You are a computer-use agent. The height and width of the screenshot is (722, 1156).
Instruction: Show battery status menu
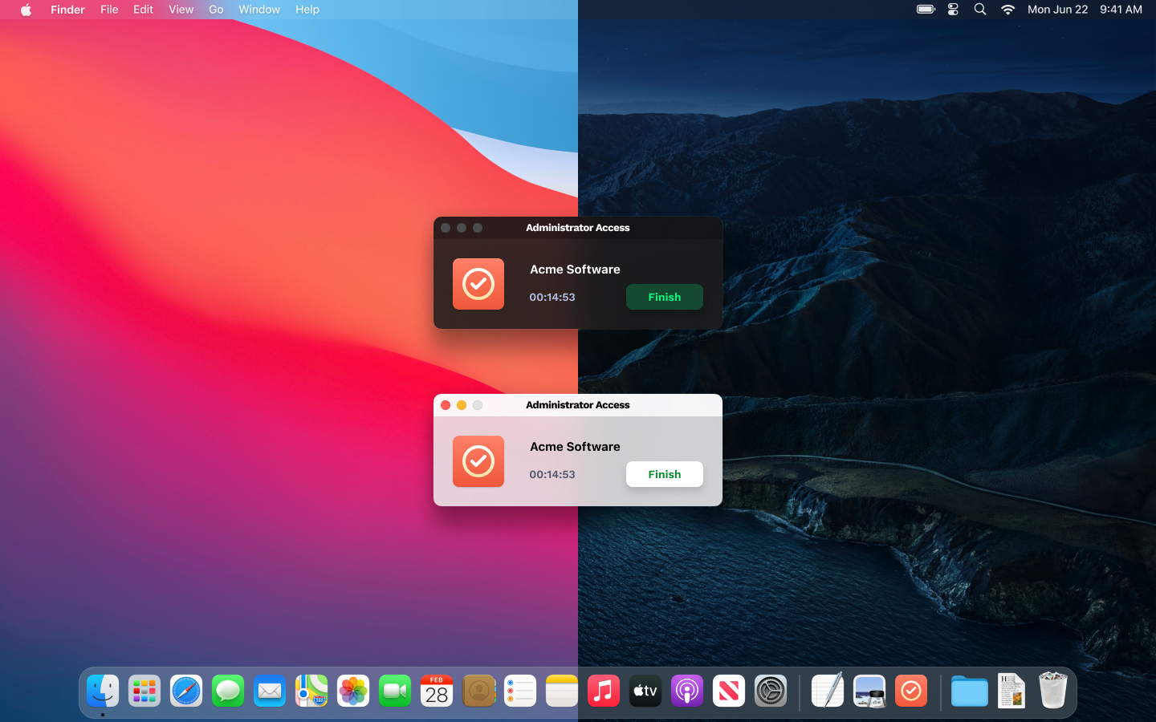(926, 10)
